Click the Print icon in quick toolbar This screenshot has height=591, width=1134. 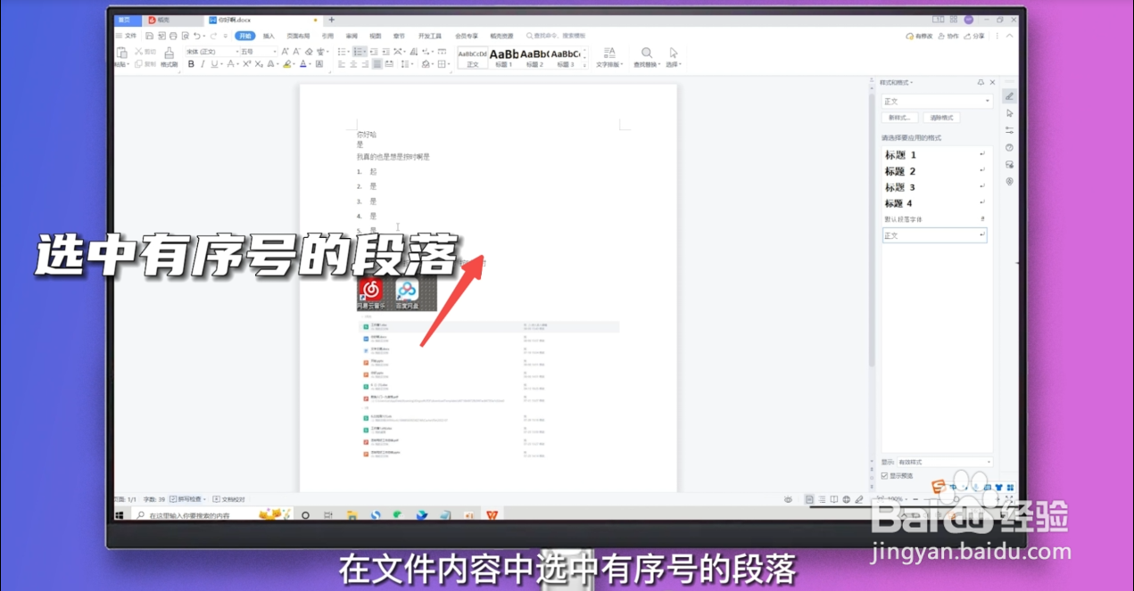(x=173, y=36)
